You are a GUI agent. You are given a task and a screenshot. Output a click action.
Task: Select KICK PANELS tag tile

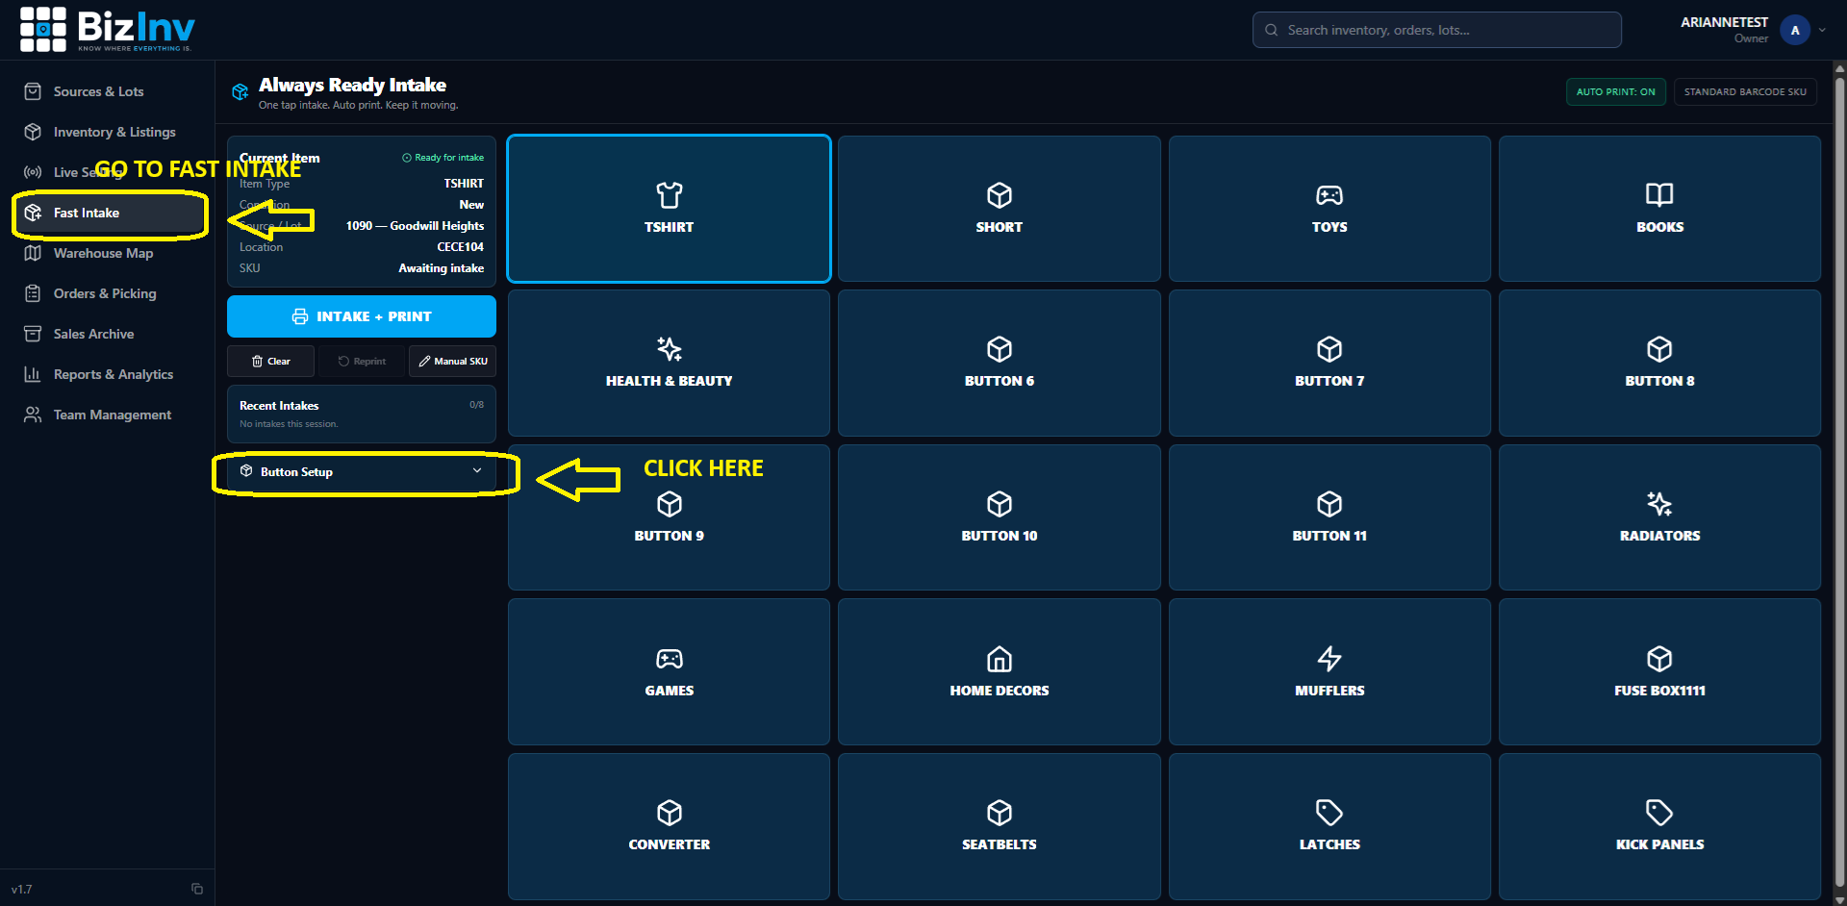1659,826
